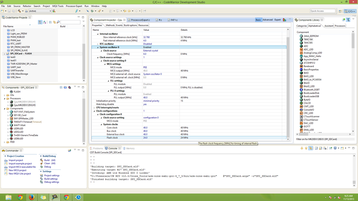Open the (Active) build configuration dropdown
Screen dimensions: 358x201
(40, 11)
